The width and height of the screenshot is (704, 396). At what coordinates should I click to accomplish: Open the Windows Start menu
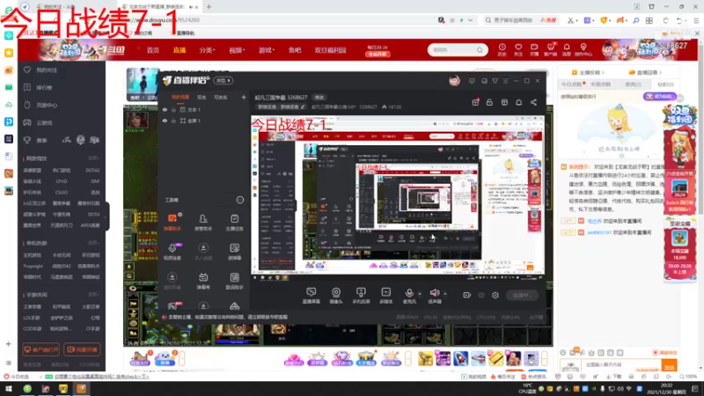(x=8, y=389)
